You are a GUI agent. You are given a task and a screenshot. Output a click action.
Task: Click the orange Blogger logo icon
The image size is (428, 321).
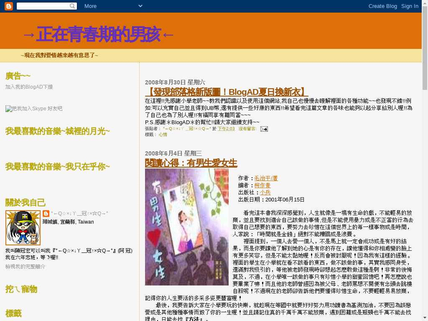9,6
